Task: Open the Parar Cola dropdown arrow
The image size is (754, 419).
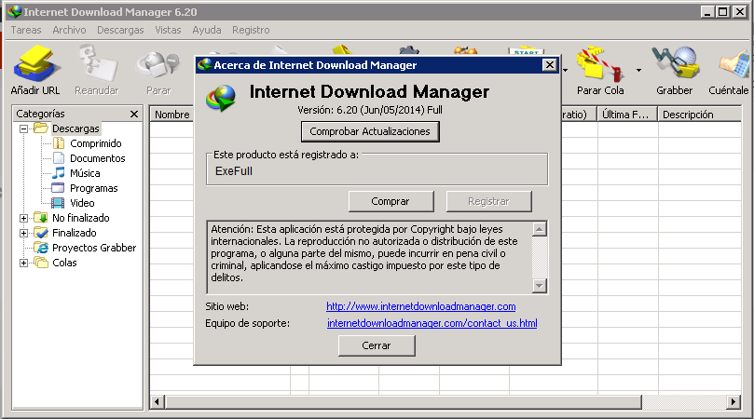Action: [x=638, y=70]
